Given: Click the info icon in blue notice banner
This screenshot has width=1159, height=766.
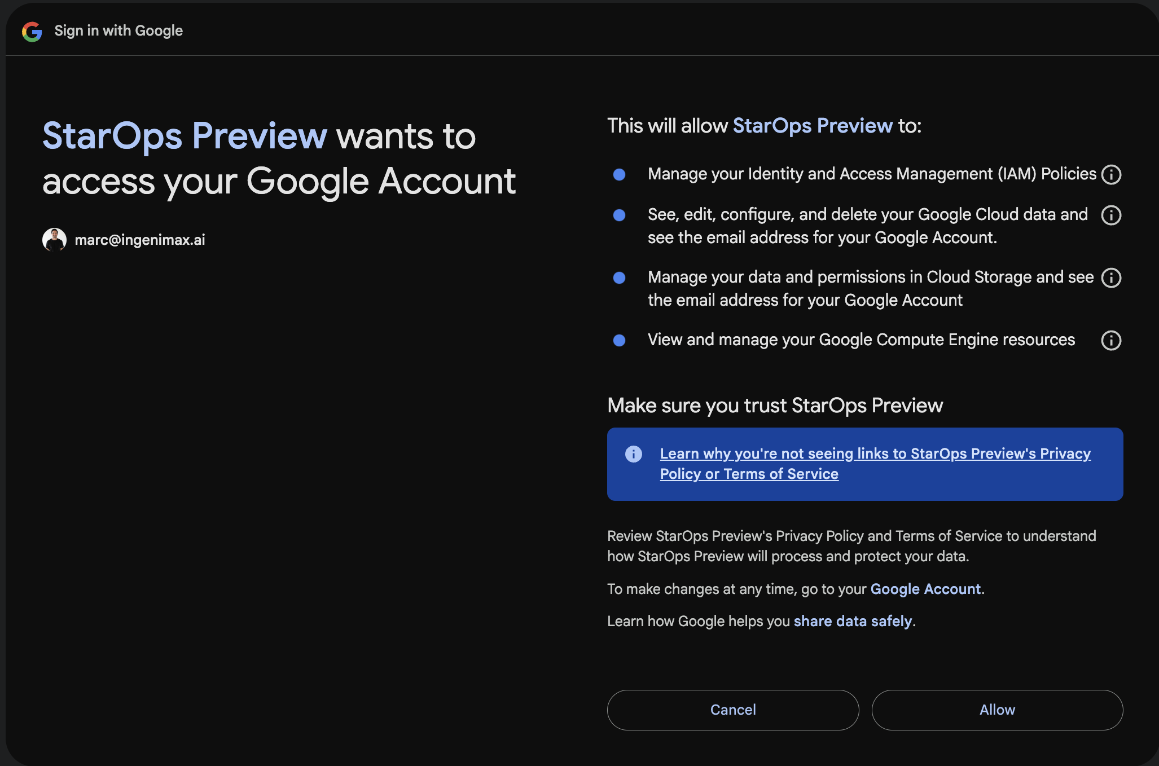Looking at the screenshot, I should tap(633, 454).
